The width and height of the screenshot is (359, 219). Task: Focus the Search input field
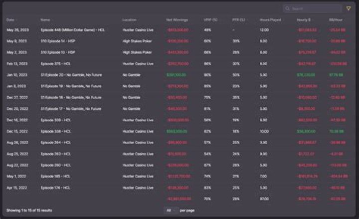(314, 8)
